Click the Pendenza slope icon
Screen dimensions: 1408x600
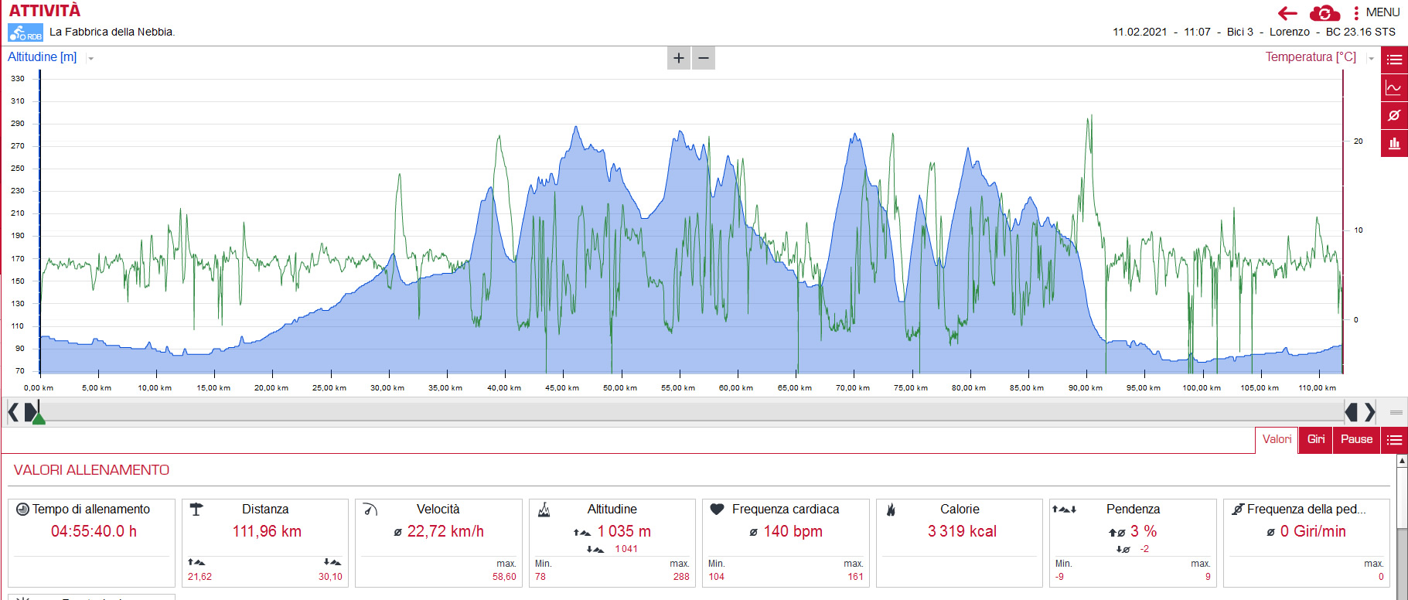click(1064, 509)
